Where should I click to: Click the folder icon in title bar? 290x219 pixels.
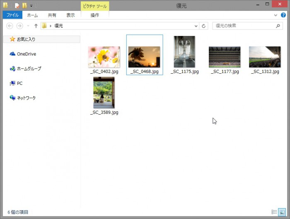click(x=5, y=5)
